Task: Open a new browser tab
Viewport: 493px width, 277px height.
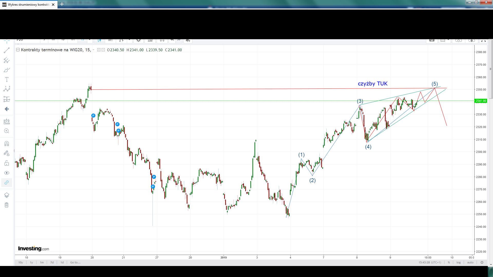Action: [62, 4]
